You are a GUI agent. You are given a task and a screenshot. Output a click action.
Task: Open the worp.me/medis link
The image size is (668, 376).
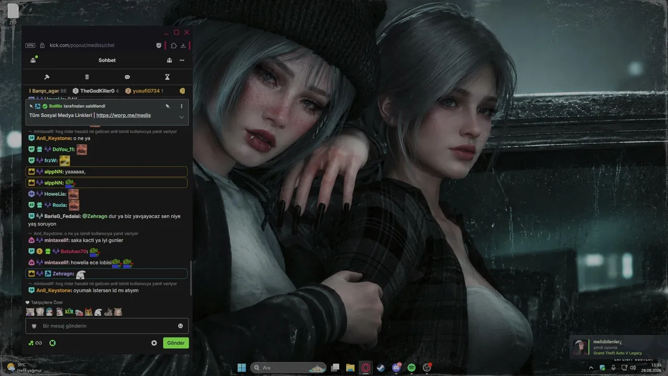(x=123, y=115)
